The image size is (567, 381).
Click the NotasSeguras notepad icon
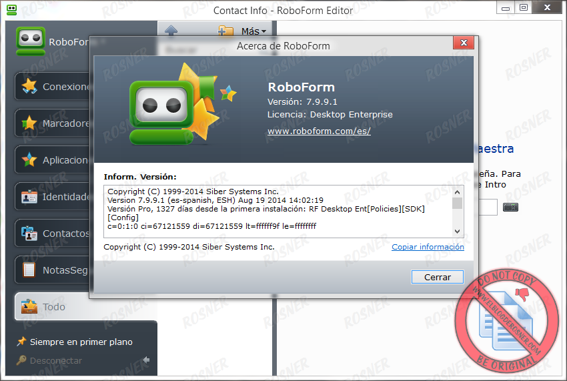(x=29, y=270)
